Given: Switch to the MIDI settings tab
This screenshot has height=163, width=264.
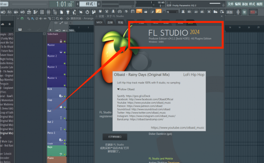Looking at the screenshot, I should [99, 23].
